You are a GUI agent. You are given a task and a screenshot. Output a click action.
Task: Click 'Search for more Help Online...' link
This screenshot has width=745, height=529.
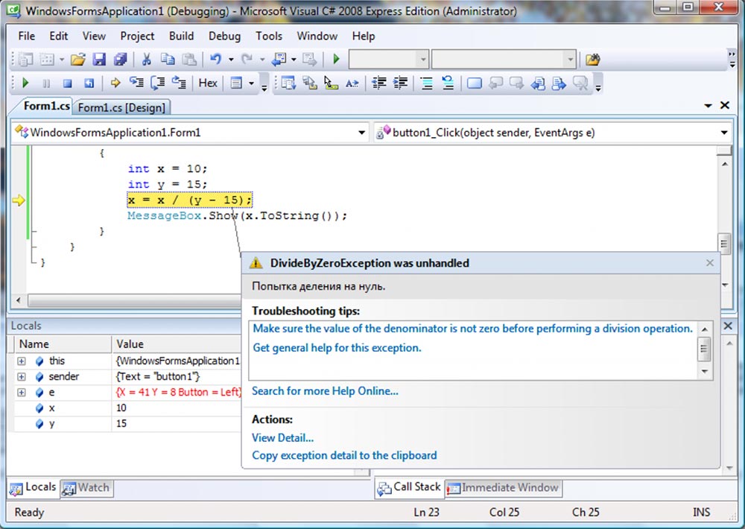[325, 391]
